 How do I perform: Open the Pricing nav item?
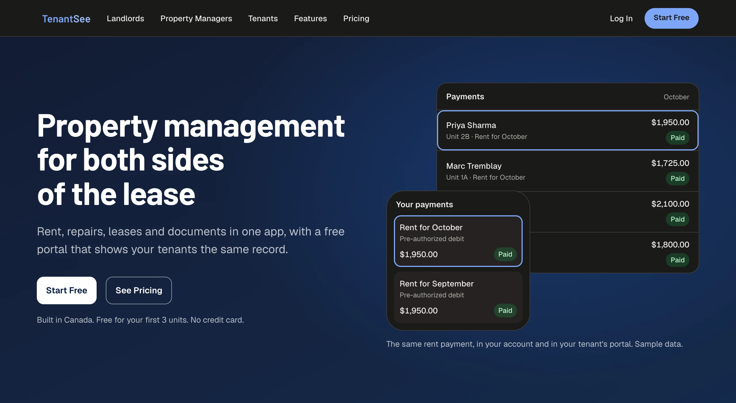tap(356, 18)
